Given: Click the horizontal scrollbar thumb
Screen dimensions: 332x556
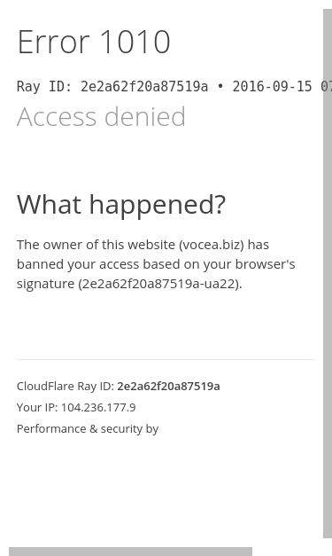Looking at the screenshot, I should coord(131,552).
